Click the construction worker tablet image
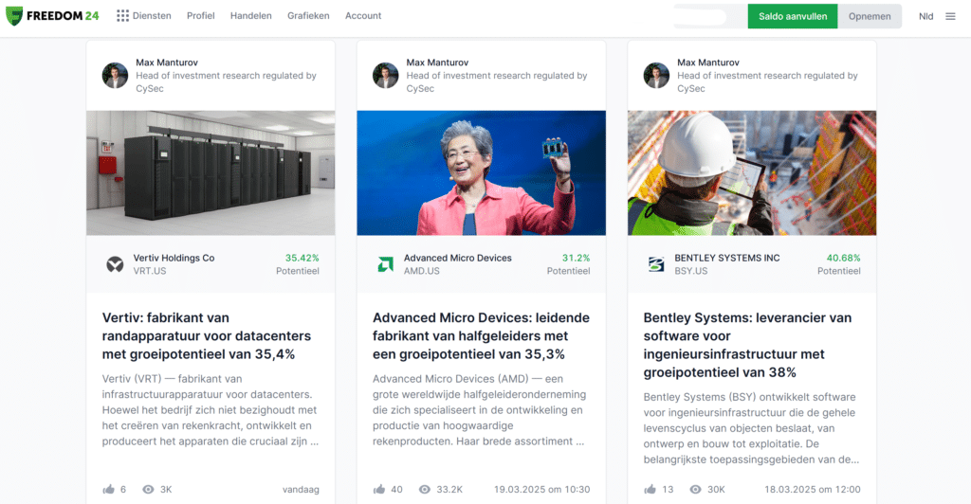The image size is (971, 504). [x=752, y=173]
